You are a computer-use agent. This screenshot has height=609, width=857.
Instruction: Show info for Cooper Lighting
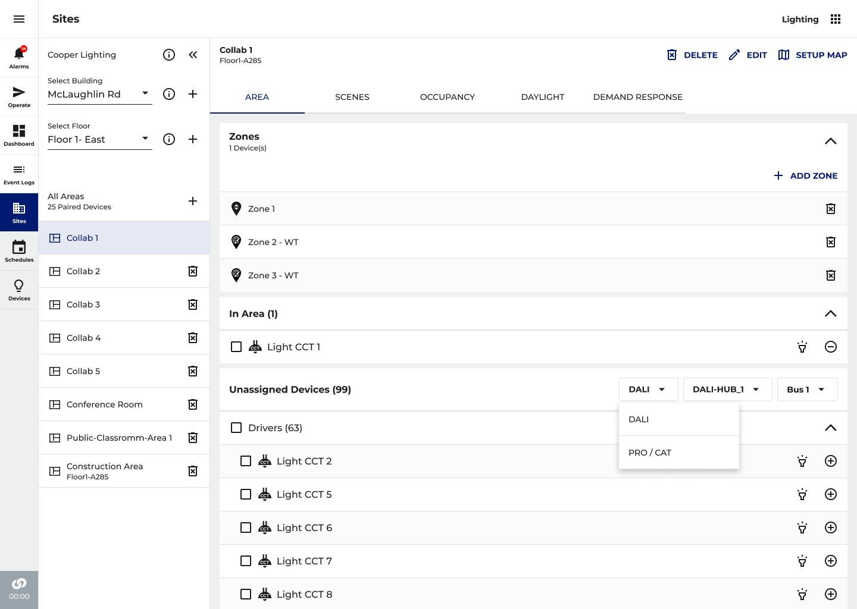[x=169, y=55]
